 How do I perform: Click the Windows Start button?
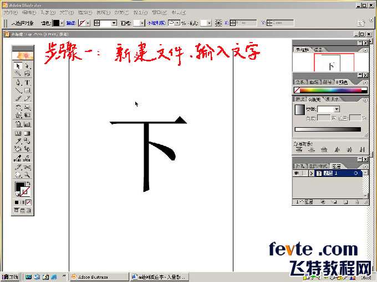[x=11, y=276]
